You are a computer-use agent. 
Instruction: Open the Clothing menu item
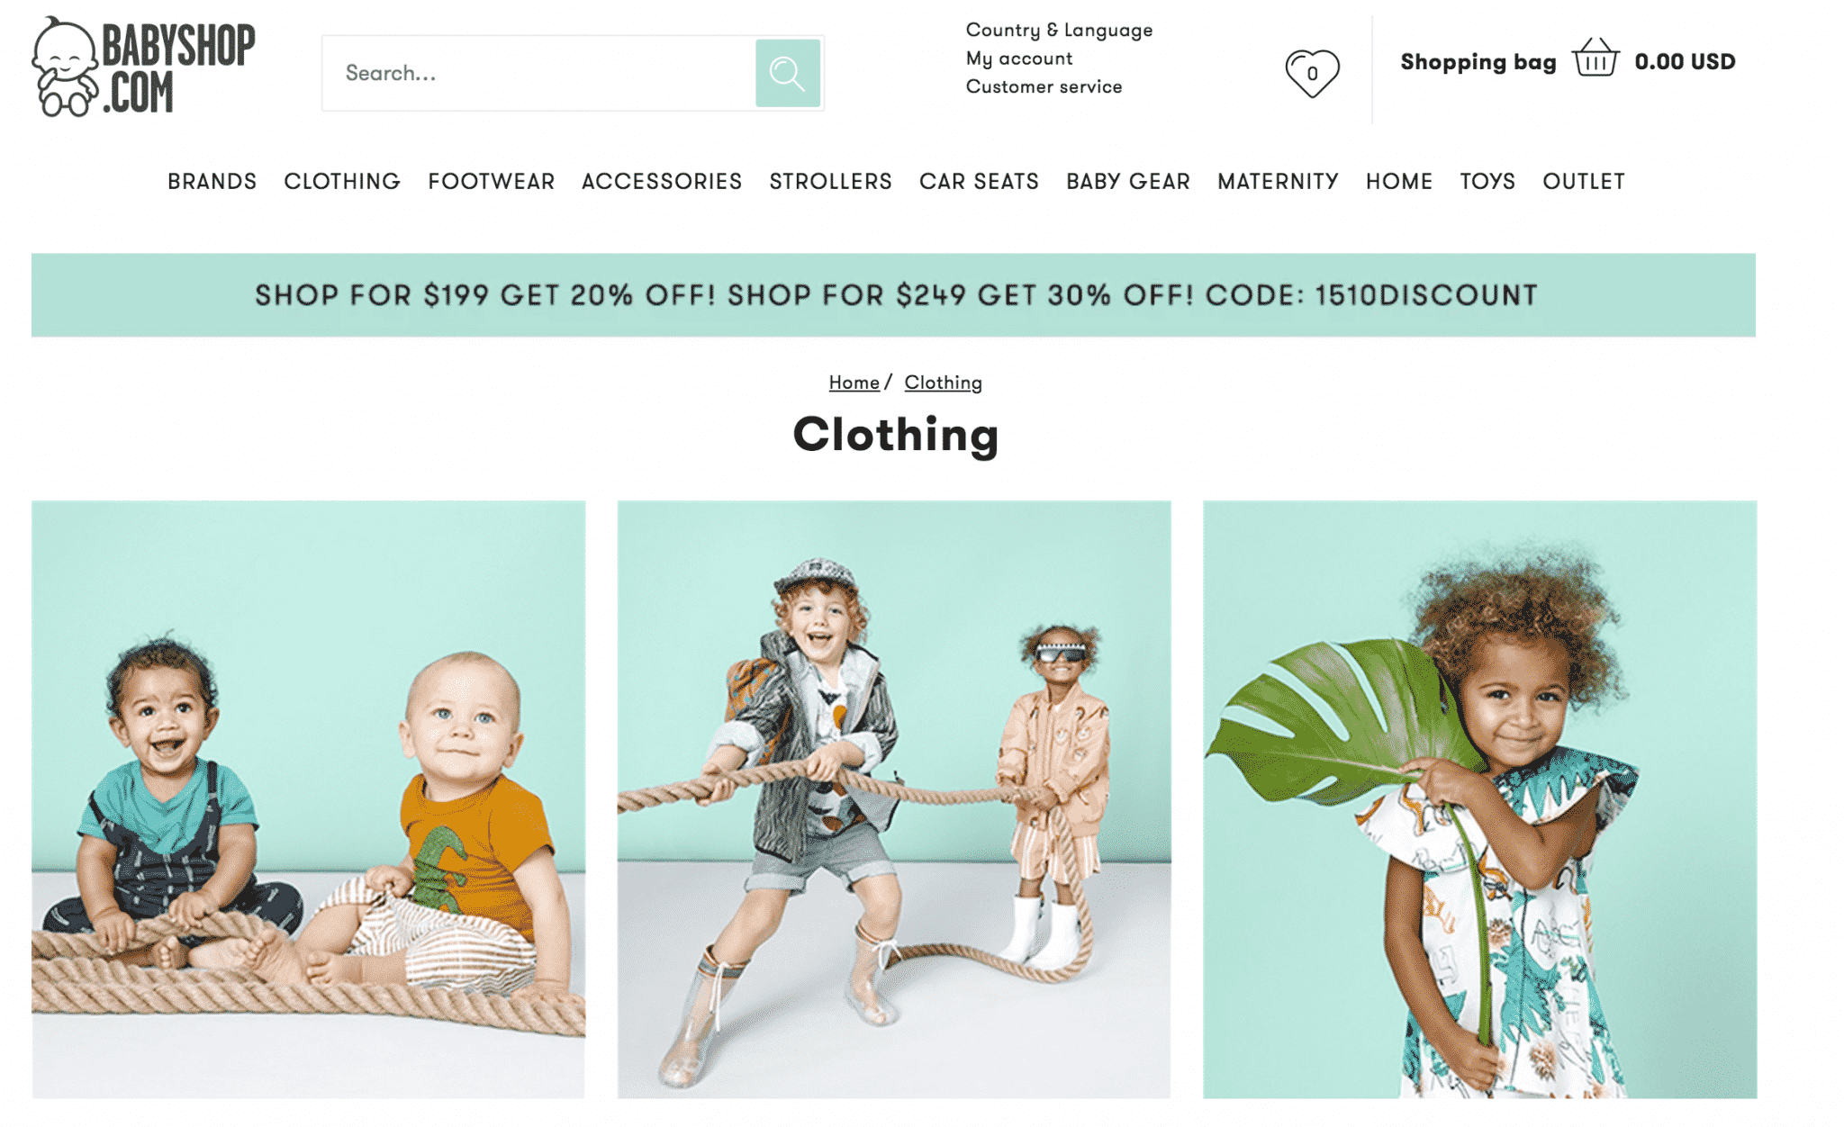(x=342, y=181)
